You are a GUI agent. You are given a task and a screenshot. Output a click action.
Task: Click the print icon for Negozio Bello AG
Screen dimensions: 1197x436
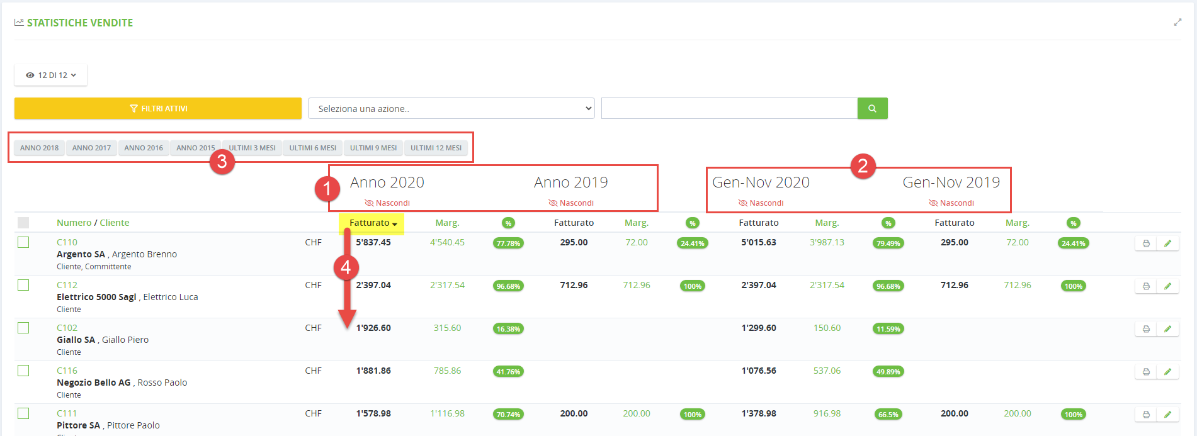1146,372
